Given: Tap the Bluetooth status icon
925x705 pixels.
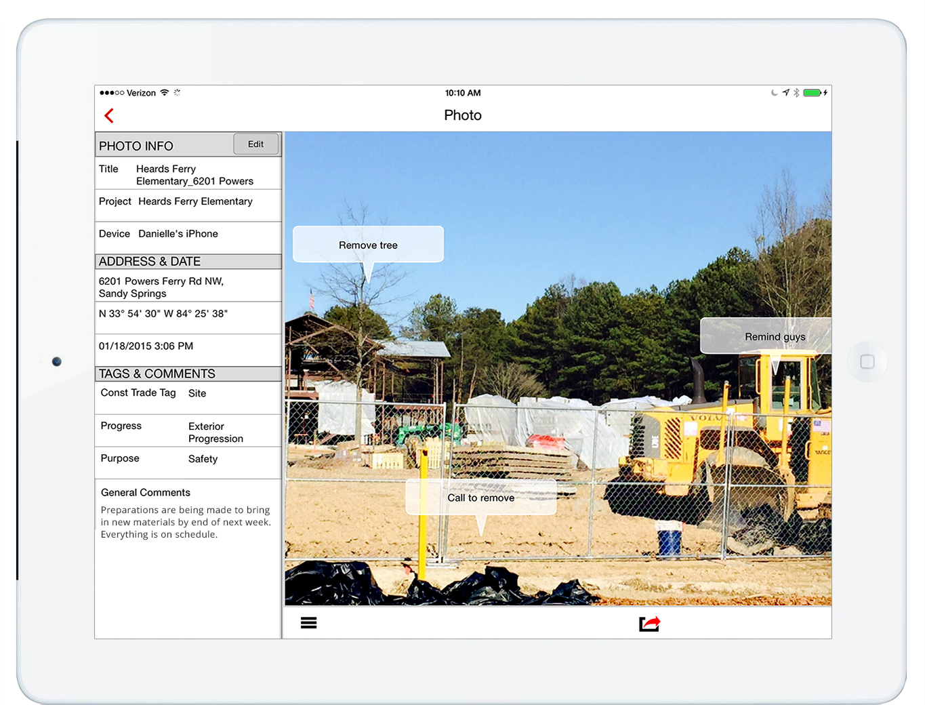Looking at the screenshot, I should click(796, 93).
